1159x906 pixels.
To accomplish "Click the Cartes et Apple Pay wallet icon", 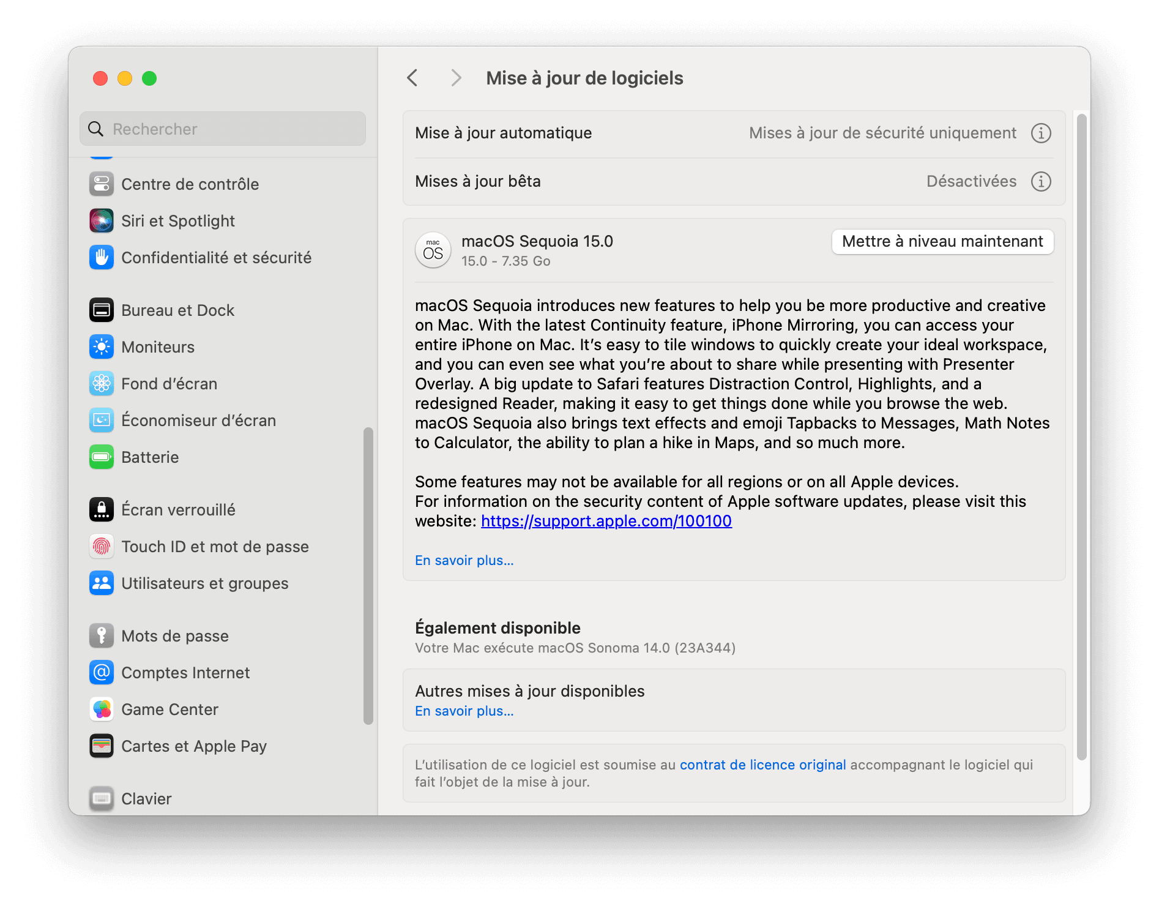I will [102, 746].
